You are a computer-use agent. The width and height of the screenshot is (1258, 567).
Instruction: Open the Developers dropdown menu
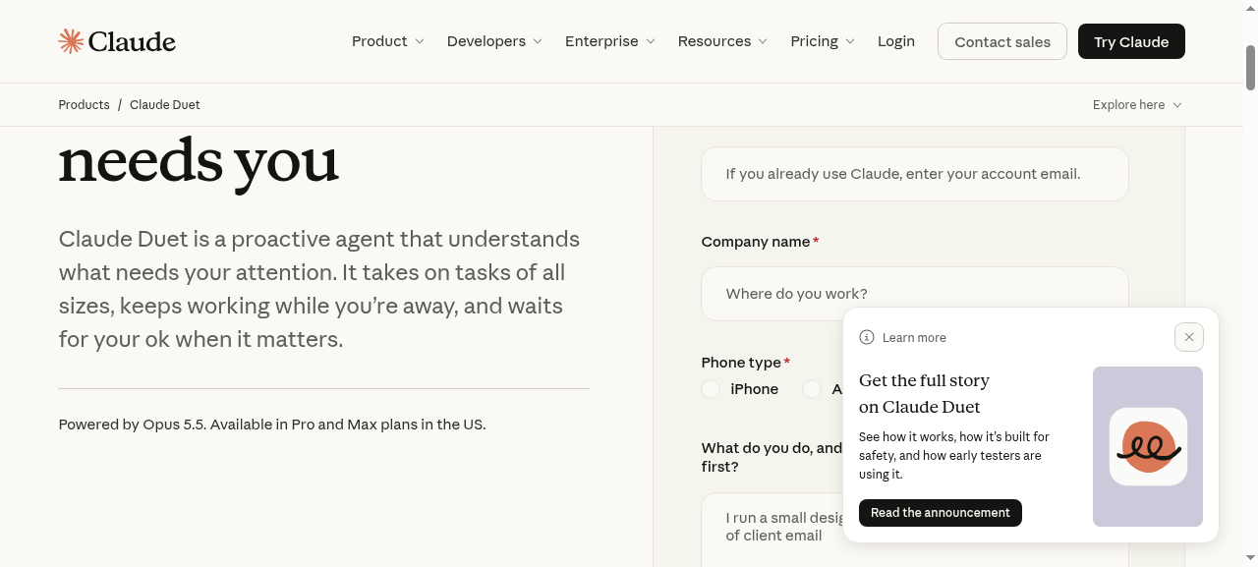point(494,41)
